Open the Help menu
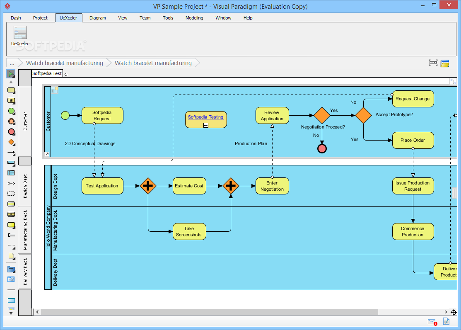Image resolution: width=461 pixels, height=330 pixels. [x=248, y=18]
